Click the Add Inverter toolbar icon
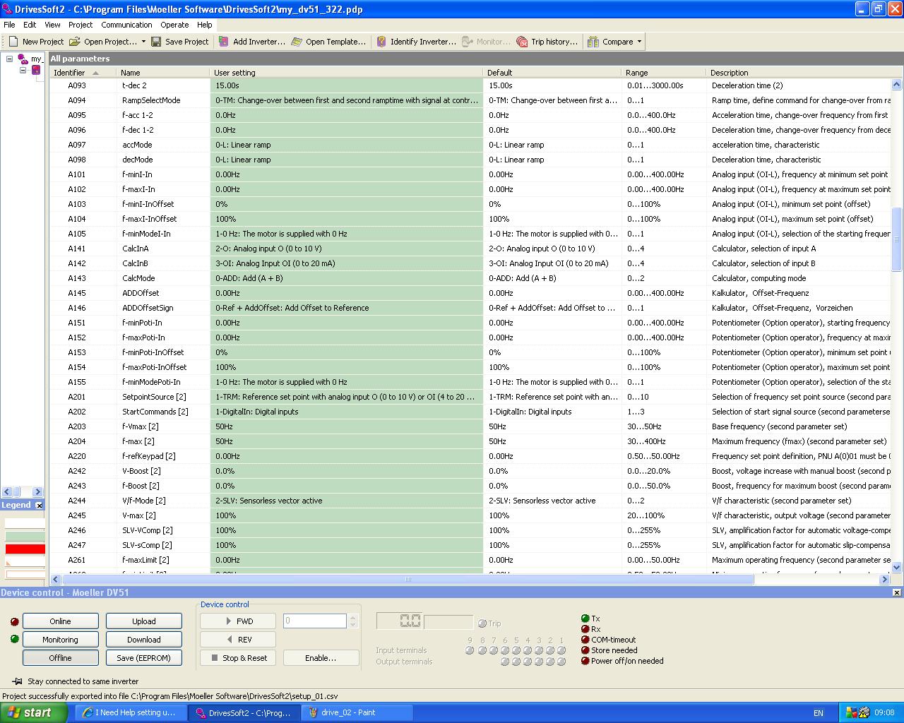Image resolution: width=904 pixels, height=723 pixels. coord(224,42)
